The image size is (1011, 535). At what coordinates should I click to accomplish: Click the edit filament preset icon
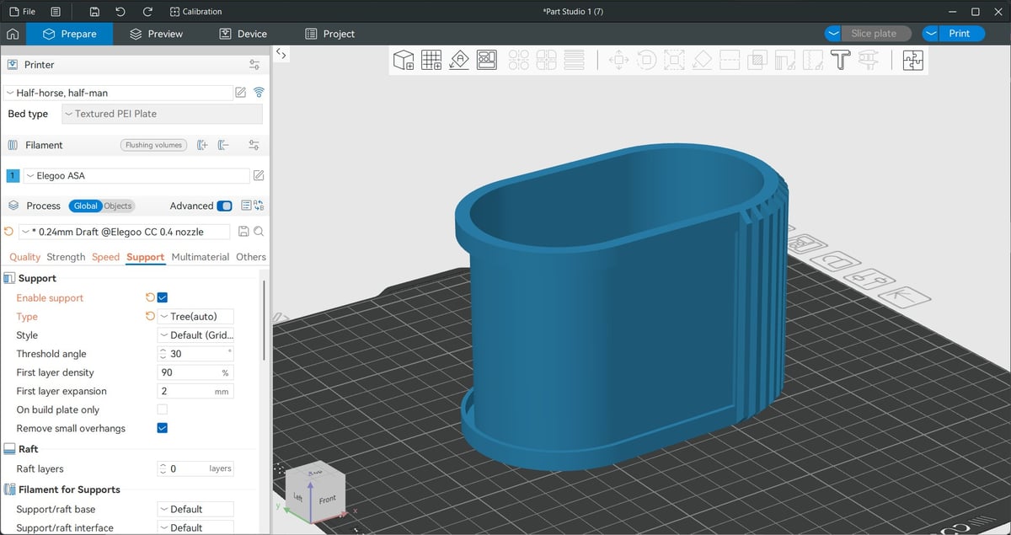[259, 175]
